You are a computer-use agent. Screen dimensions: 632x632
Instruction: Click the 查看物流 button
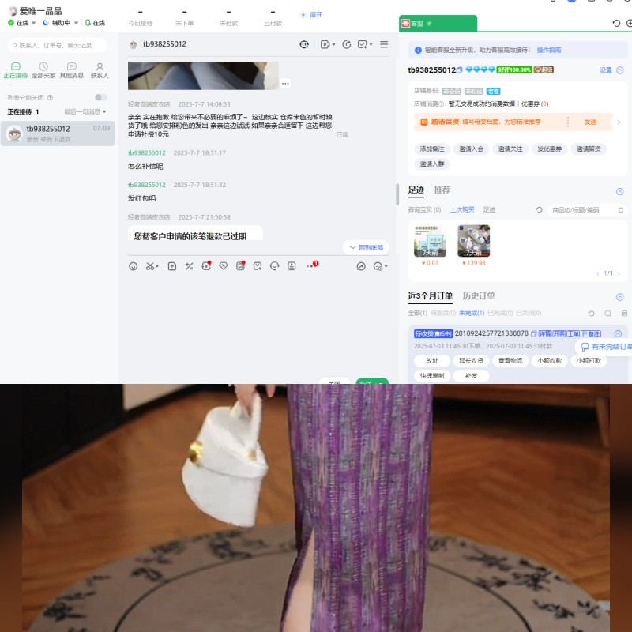(x=510, y=361)
